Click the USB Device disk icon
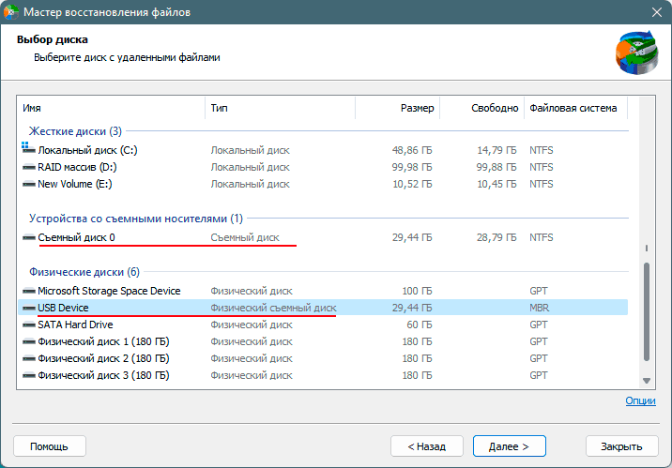The image size is (672, 468). tap(29, 308)
